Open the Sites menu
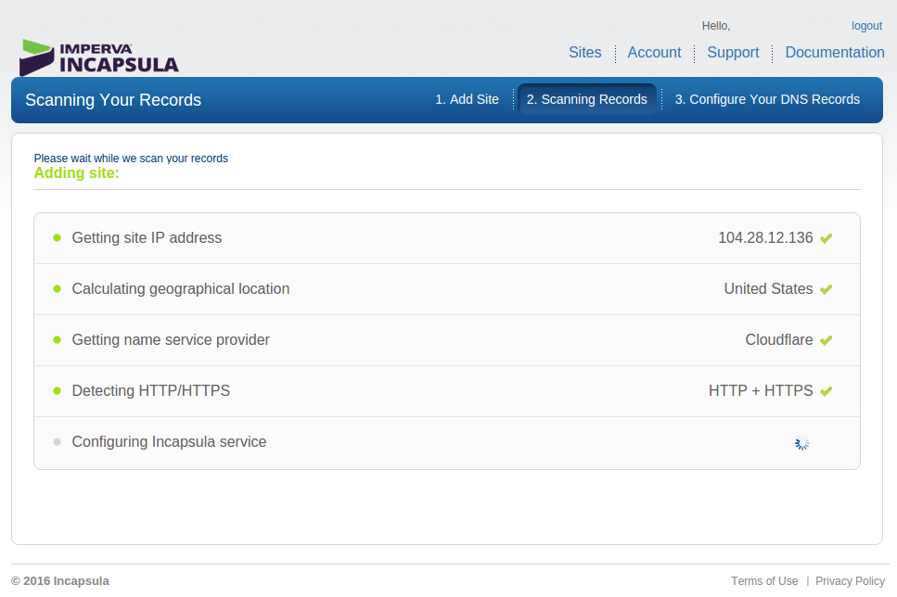 pos(584,53)
